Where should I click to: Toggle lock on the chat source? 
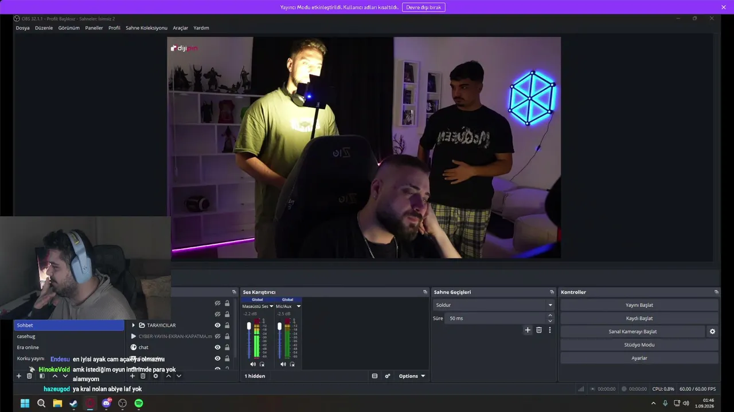pyautogui.click(x=227, y=347)
